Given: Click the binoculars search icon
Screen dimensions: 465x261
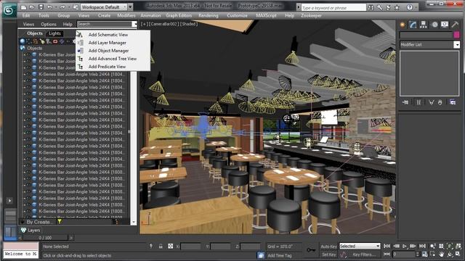Looking at the screenshot, I should point(371,8).
